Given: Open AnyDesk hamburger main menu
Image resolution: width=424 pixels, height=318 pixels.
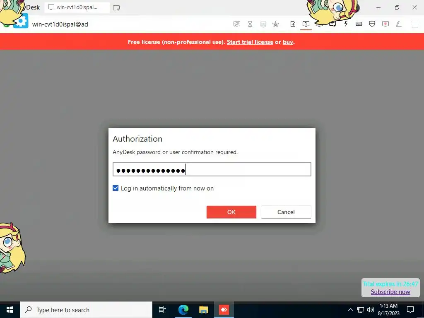Looking at the screenshot, I should click(x=415, y=24).
